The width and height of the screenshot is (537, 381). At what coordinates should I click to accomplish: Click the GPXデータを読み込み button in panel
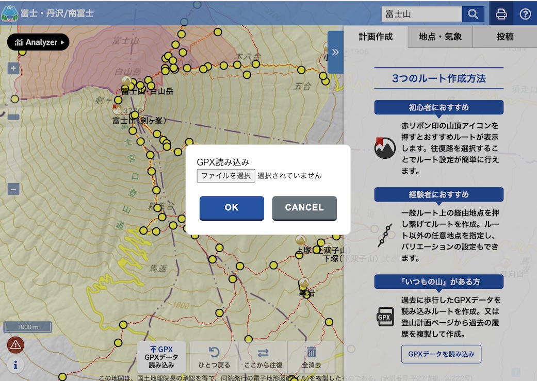pyautogui.click(x=441, y=354)
